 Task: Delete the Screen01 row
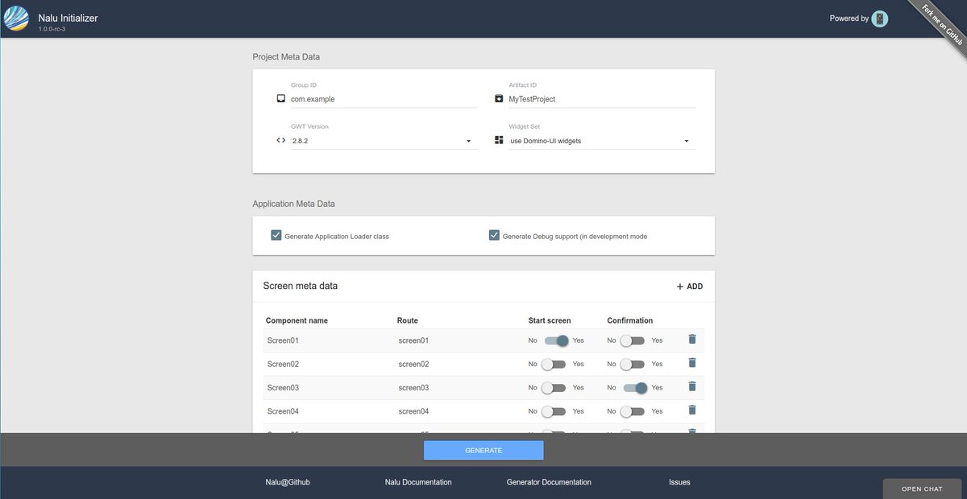coord(691,340)
